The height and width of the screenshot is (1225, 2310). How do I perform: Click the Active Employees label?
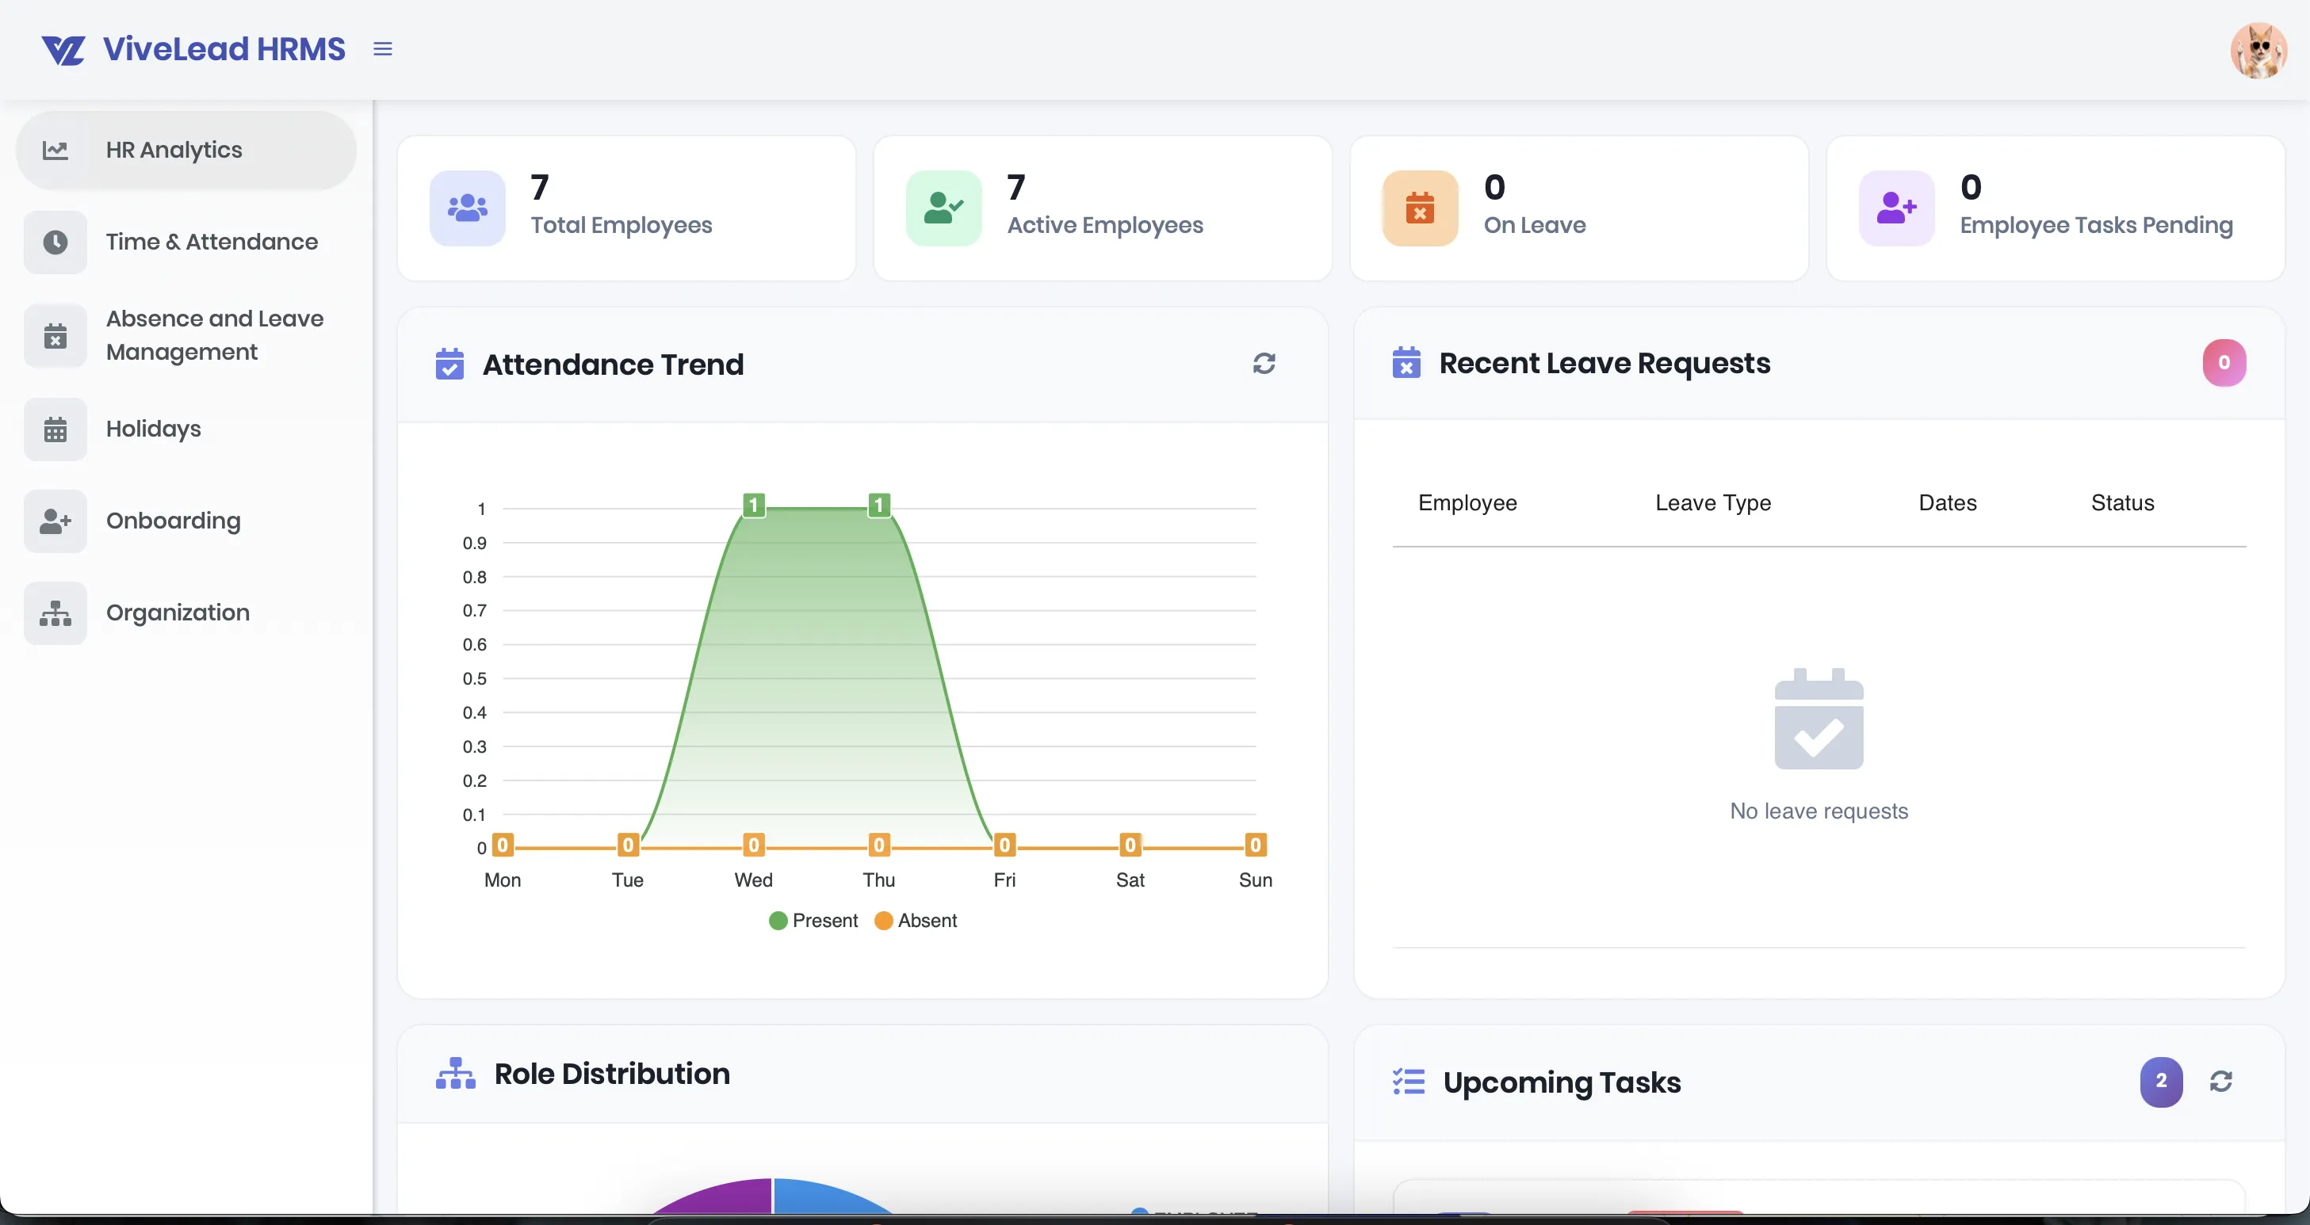[x=1105, y=225]
